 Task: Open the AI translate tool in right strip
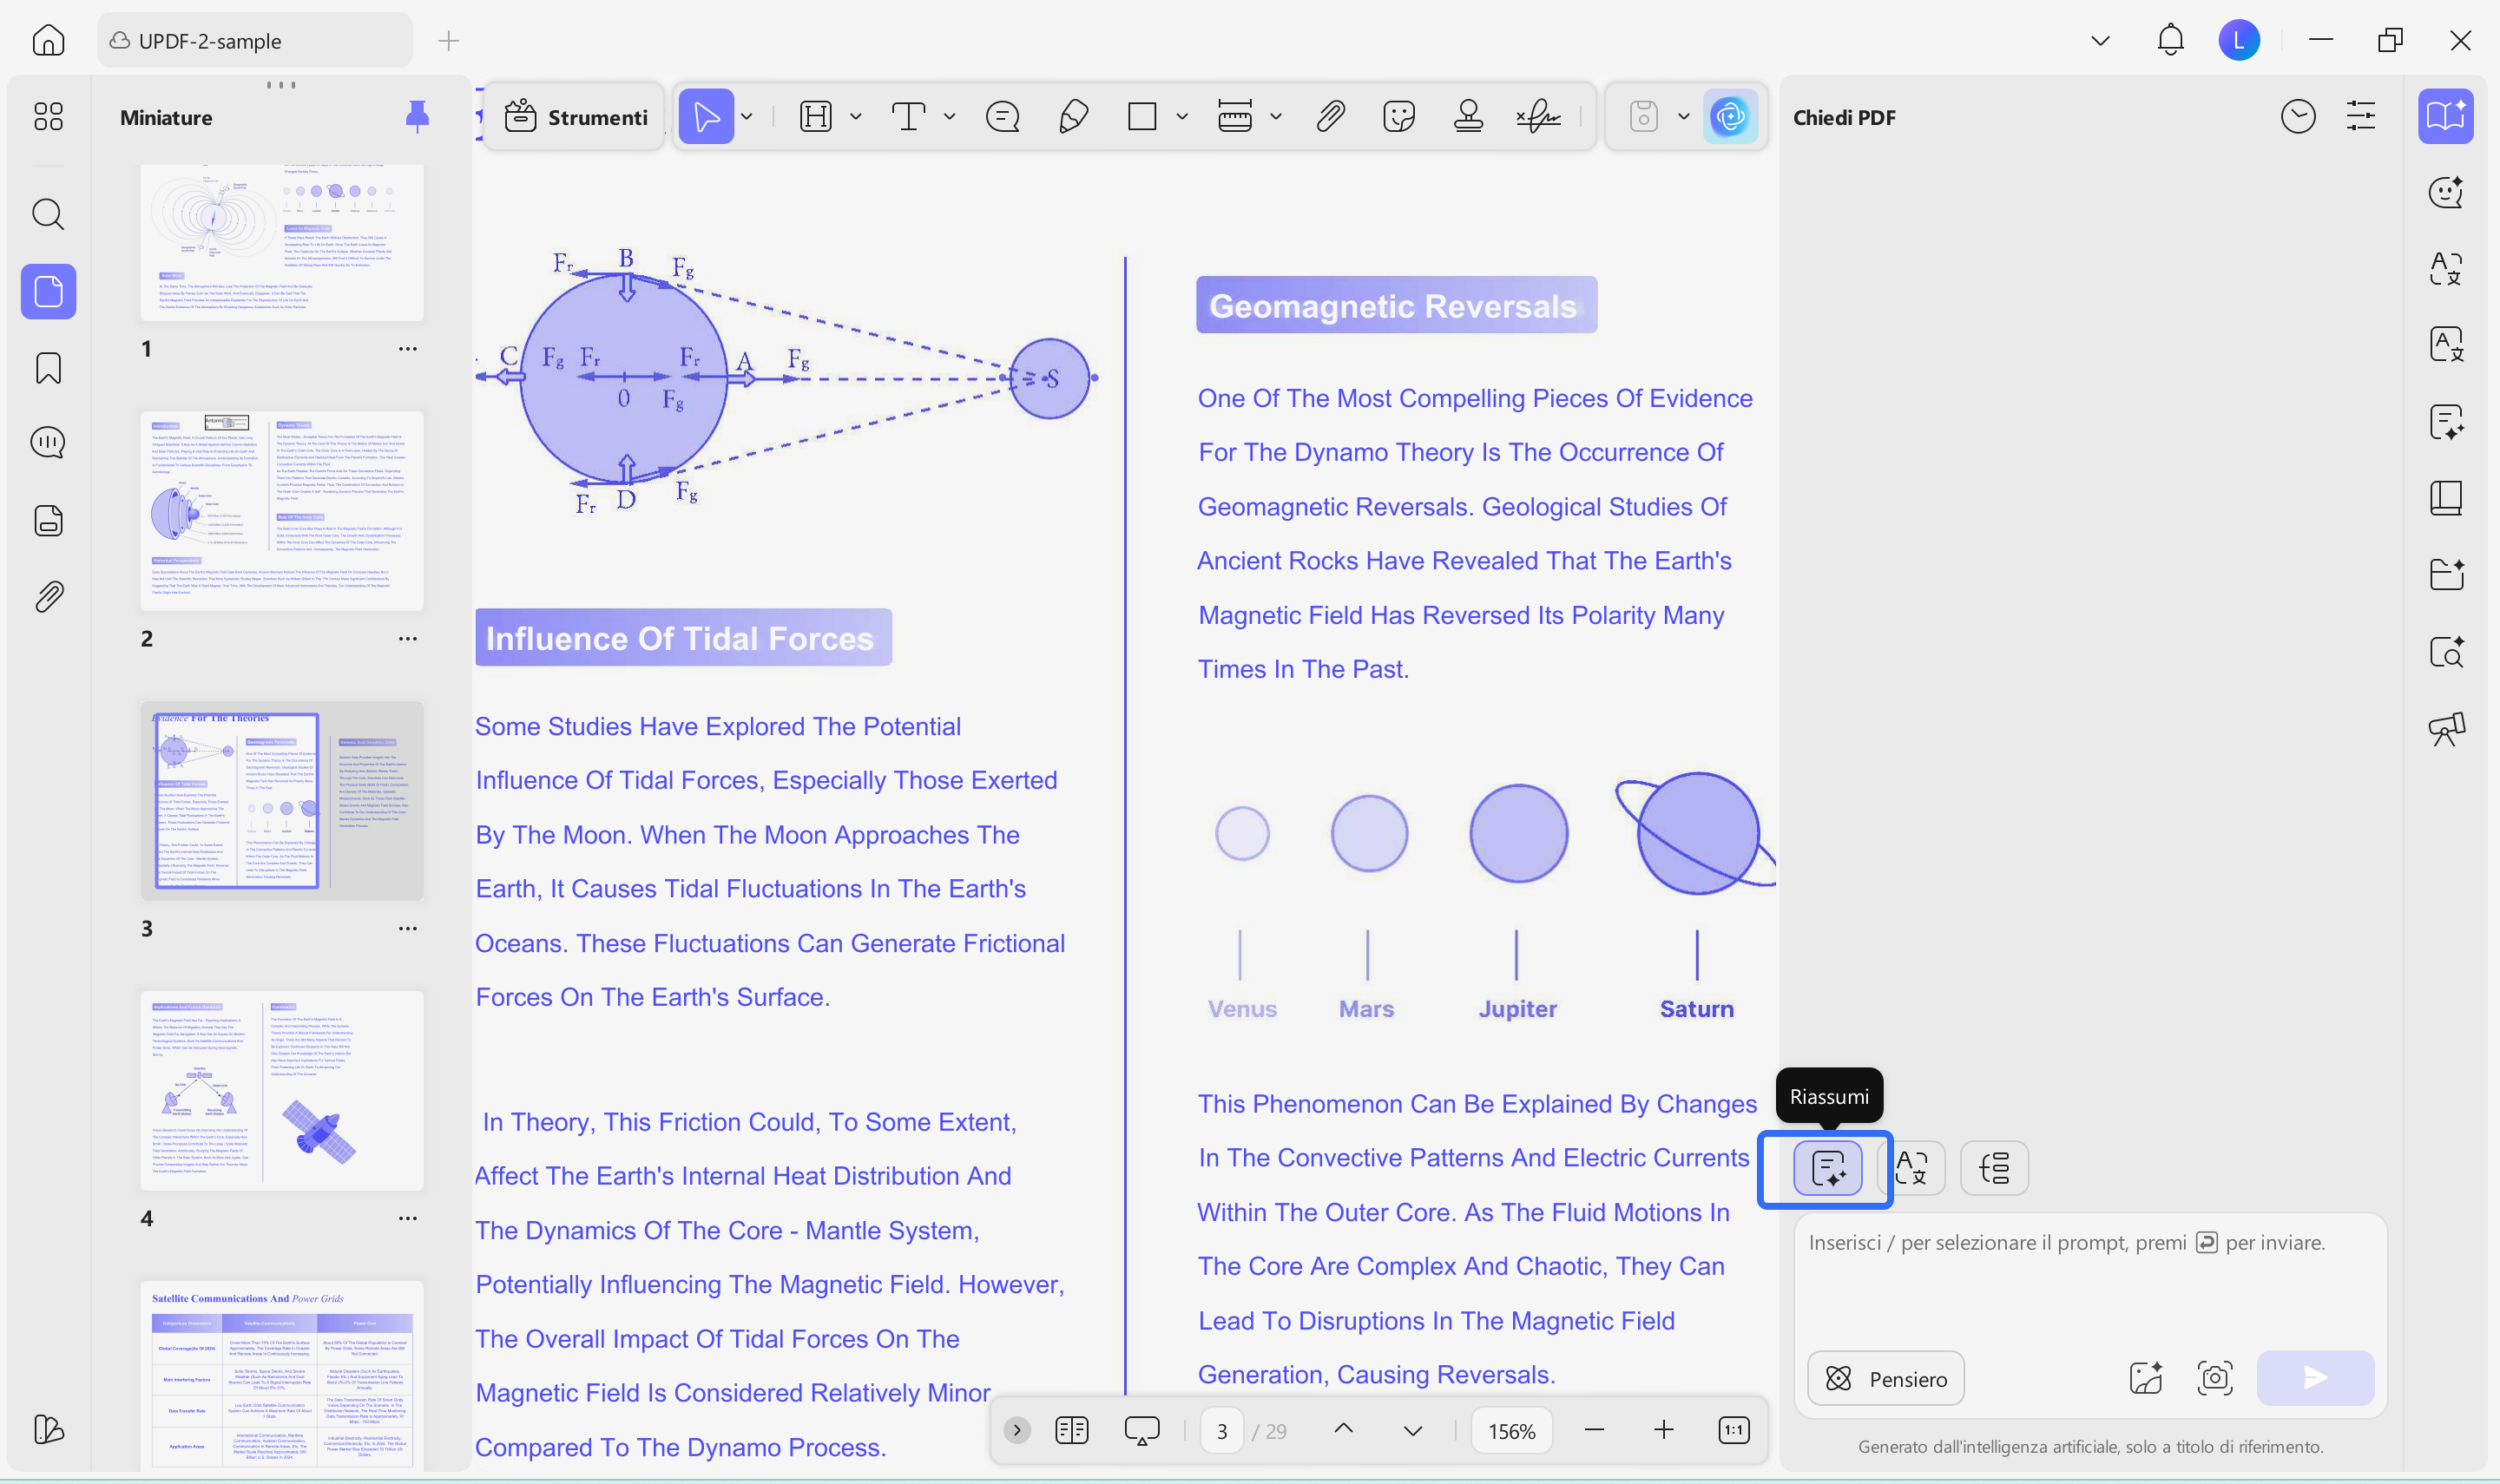(2446, 268)
